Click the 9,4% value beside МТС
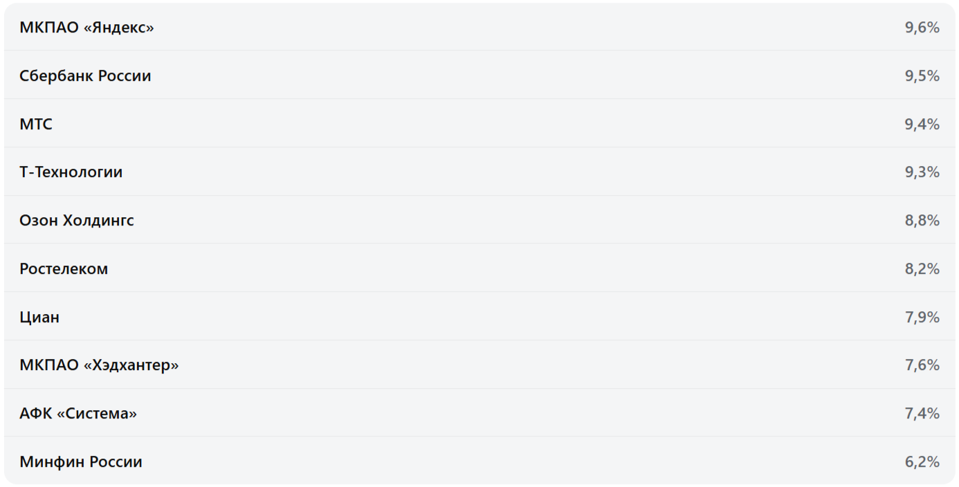 point(922,125)
